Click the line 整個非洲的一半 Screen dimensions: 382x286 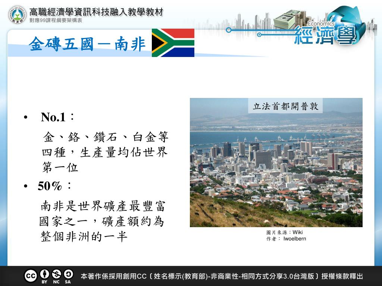coord(84,236)
